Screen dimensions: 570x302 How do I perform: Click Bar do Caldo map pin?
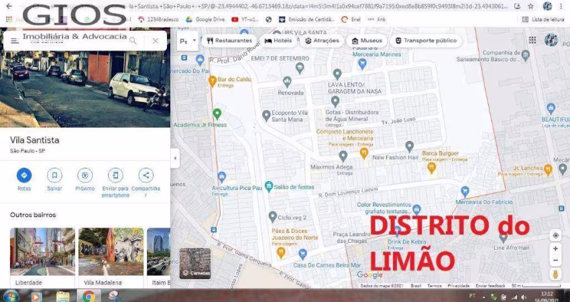213,81
